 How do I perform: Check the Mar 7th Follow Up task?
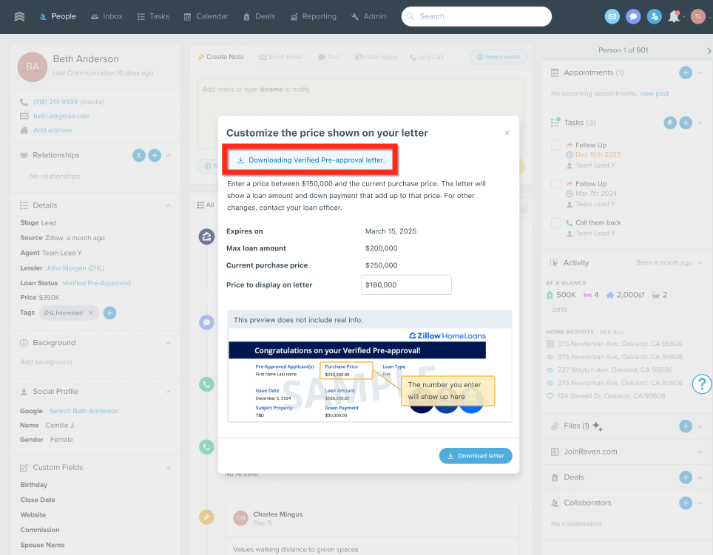coord(556,184)
